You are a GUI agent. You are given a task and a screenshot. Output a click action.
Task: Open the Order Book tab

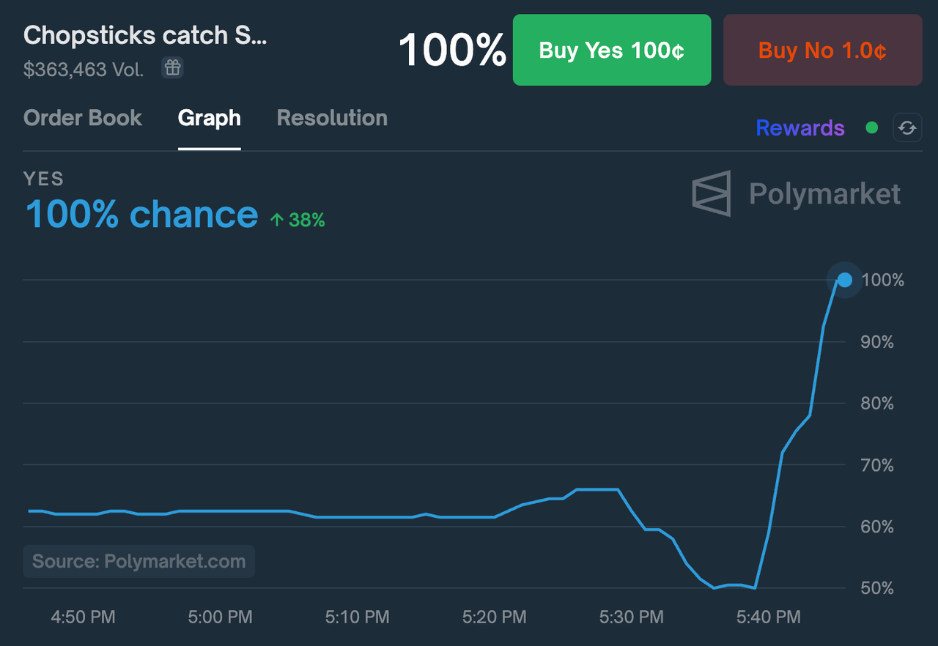point(83,118)
